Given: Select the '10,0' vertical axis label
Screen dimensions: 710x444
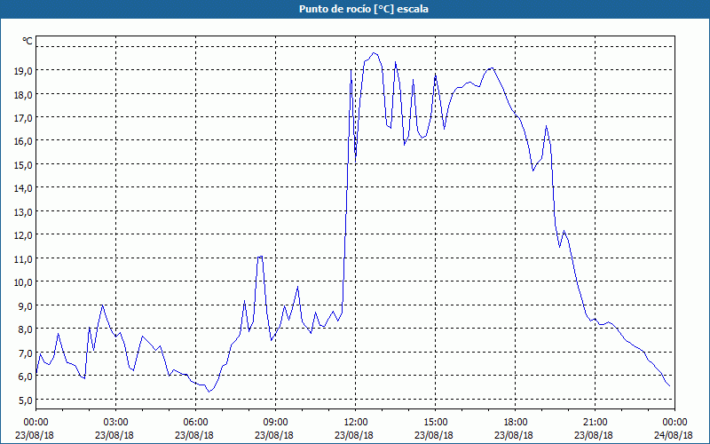Looking at the screenshot, I should pyautogui.click(x=24, y=282).
